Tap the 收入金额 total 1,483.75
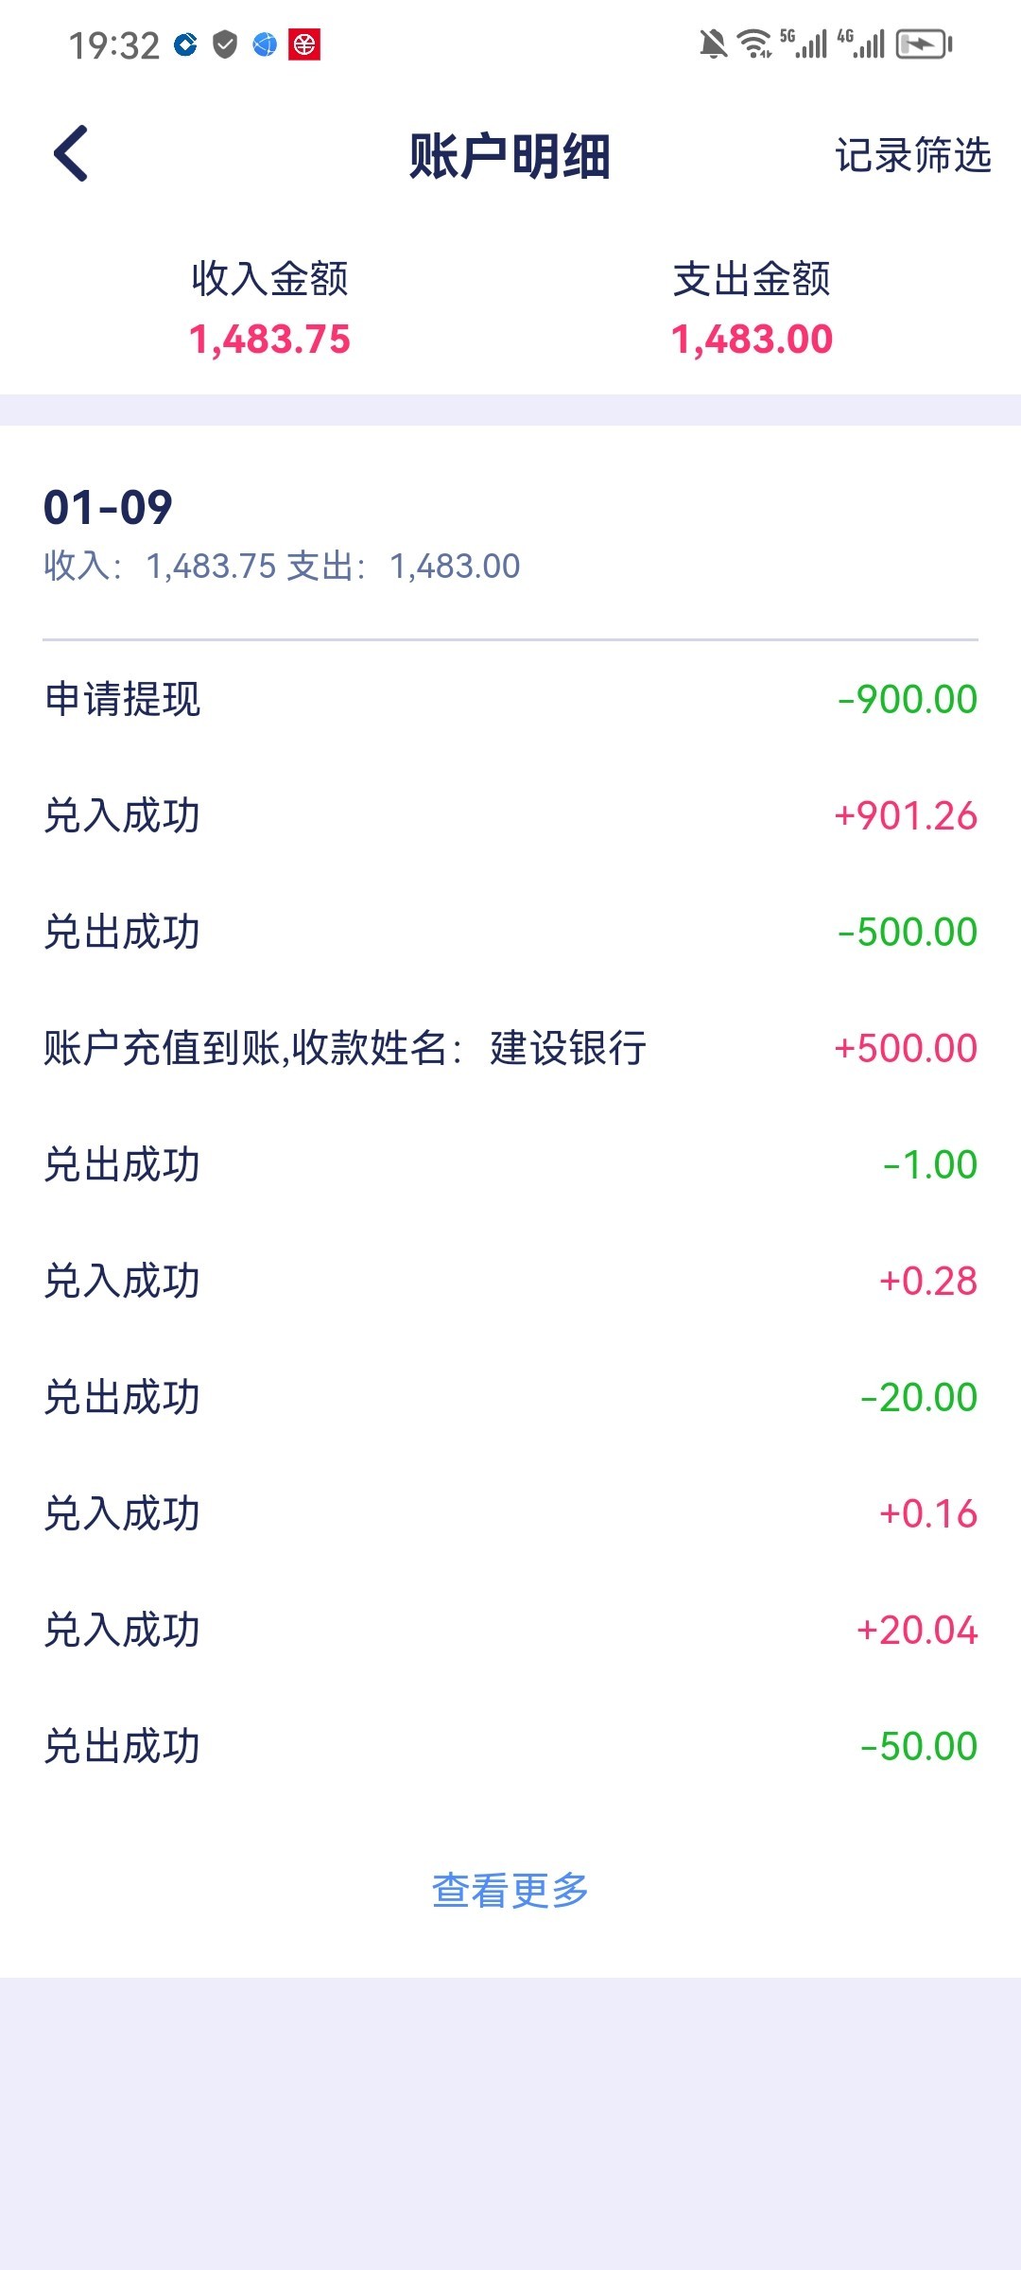1021x2270 pixels. tap(269, 339)
